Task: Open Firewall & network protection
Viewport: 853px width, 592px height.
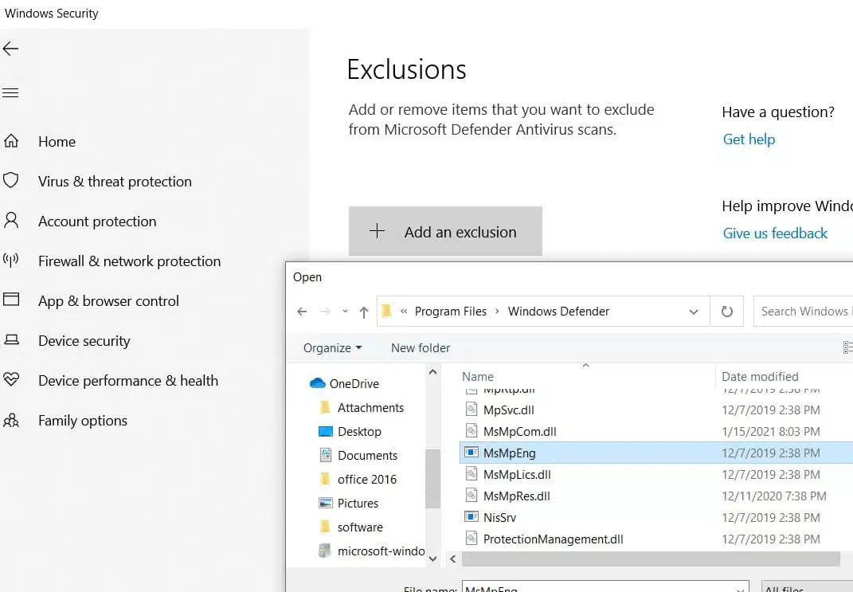Action: pos(129,261)
